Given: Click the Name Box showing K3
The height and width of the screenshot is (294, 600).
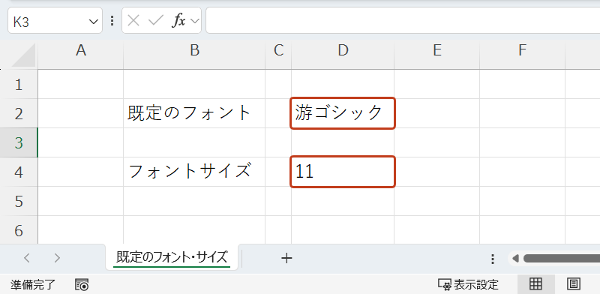Looking at the screenshot, I should point(55,20).
